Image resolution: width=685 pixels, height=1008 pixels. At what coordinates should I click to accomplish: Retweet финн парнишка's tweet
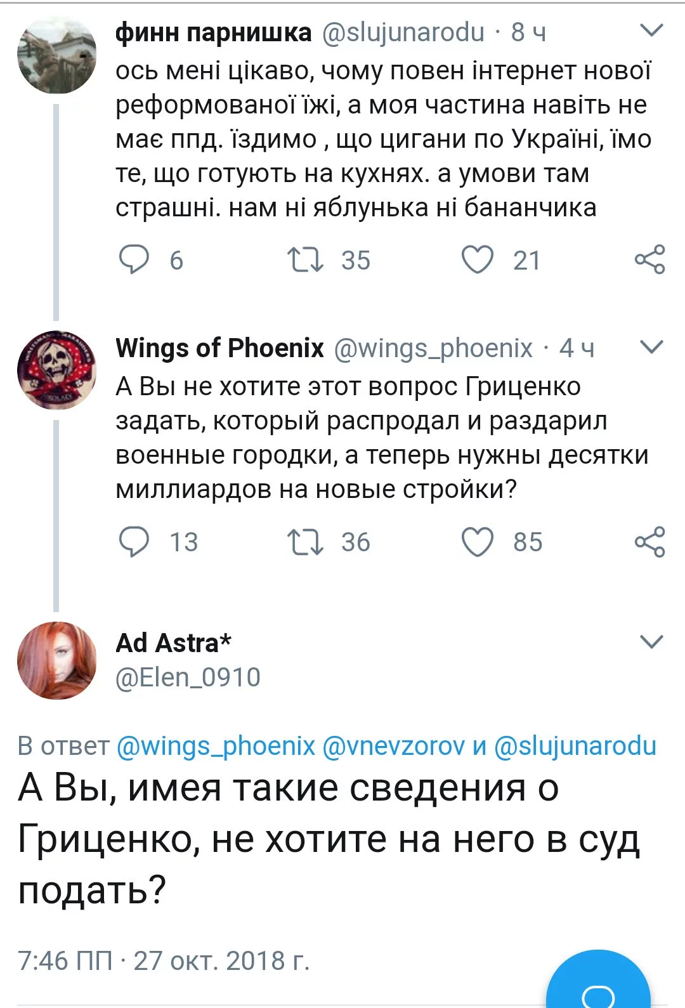[306, 259]
